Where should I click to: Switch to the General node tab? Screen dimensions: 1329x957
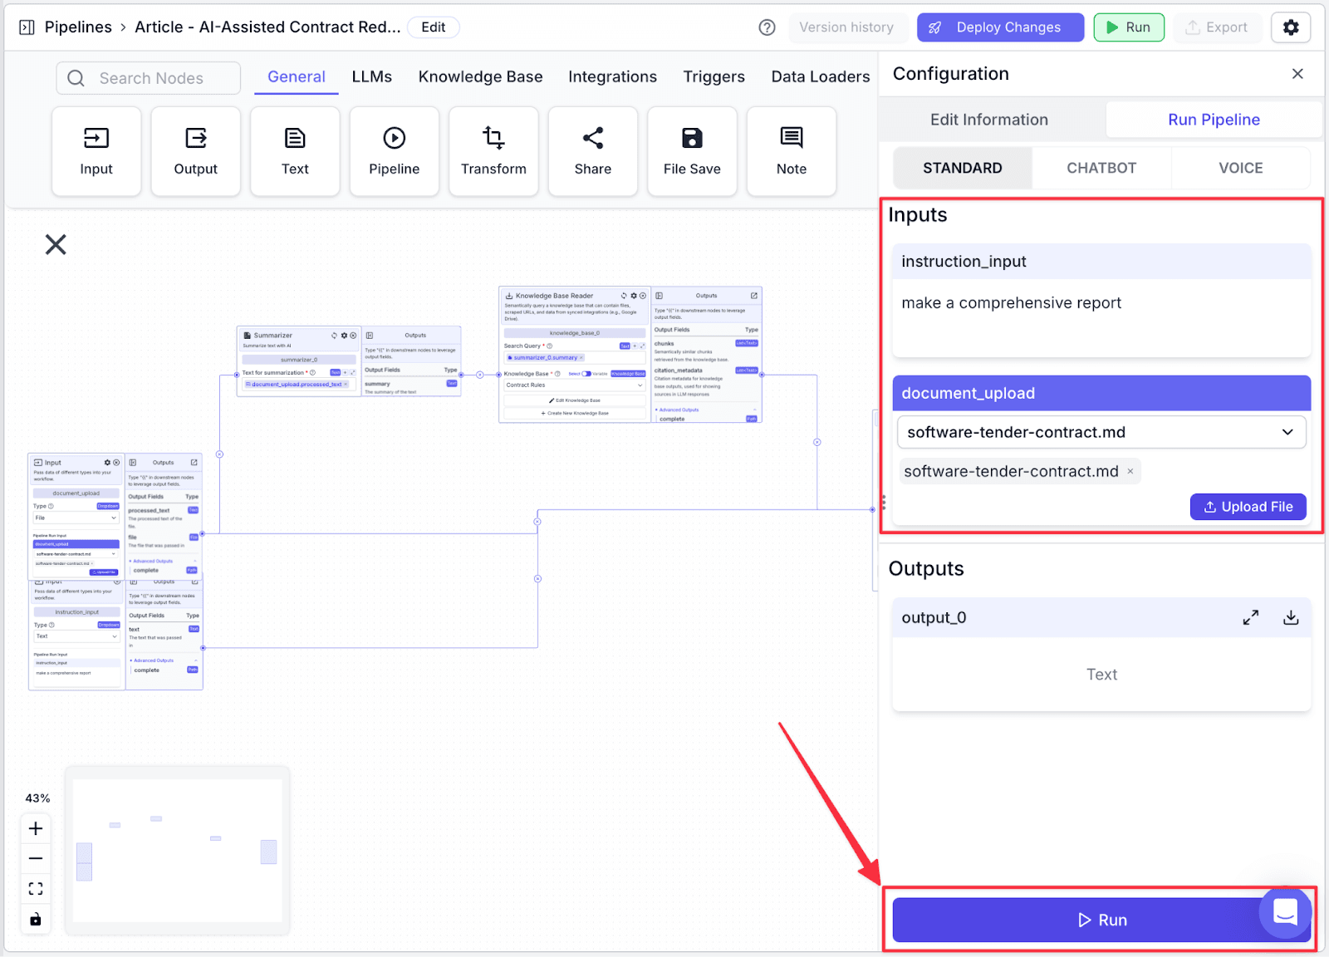(x=297, y=76)
